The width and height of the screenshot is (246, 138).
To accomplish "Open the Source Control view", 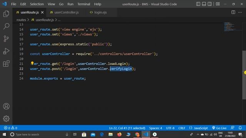I will [6, 39].
